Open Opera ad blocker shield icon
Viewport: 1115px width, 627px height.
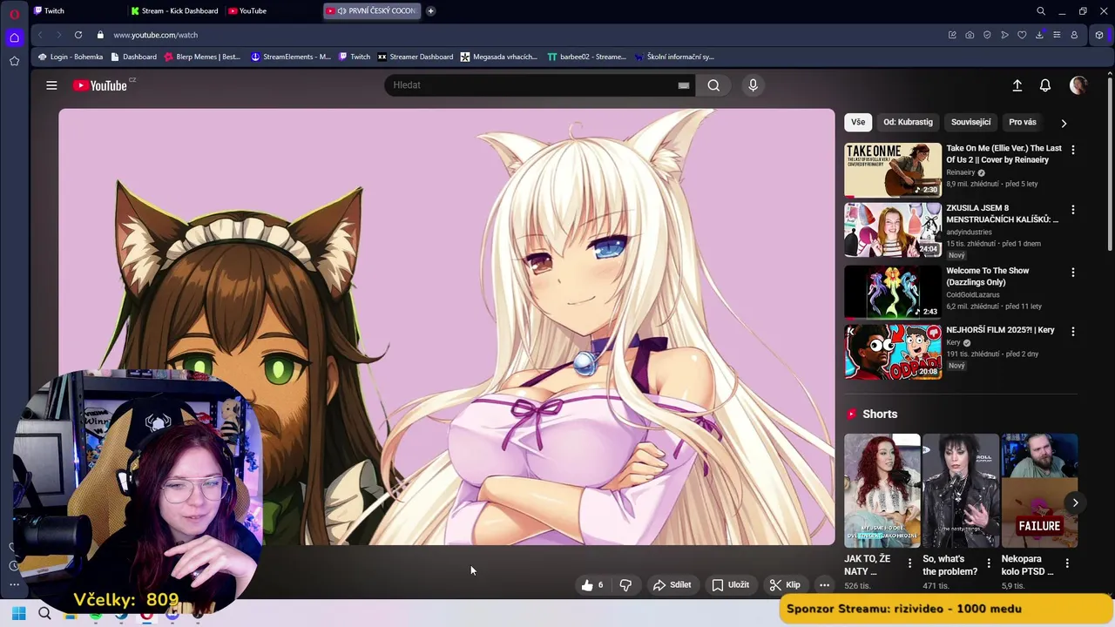click(x=987, y=35)
